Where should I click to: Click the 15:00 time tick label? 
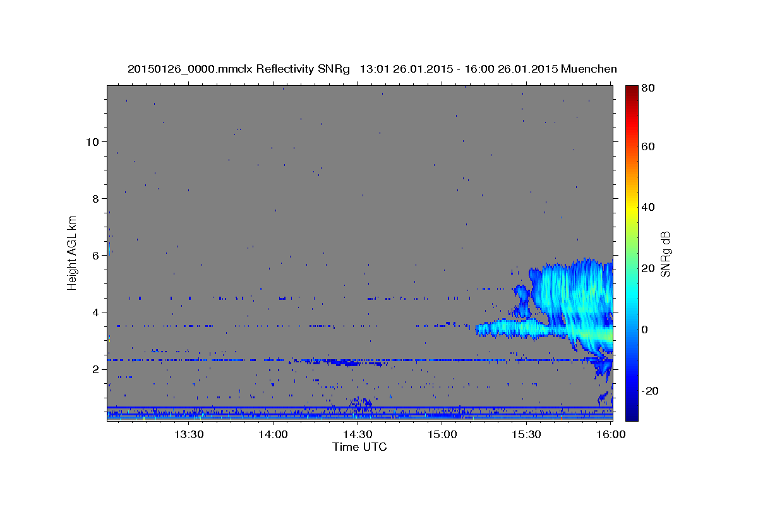[x=442, y=434]
